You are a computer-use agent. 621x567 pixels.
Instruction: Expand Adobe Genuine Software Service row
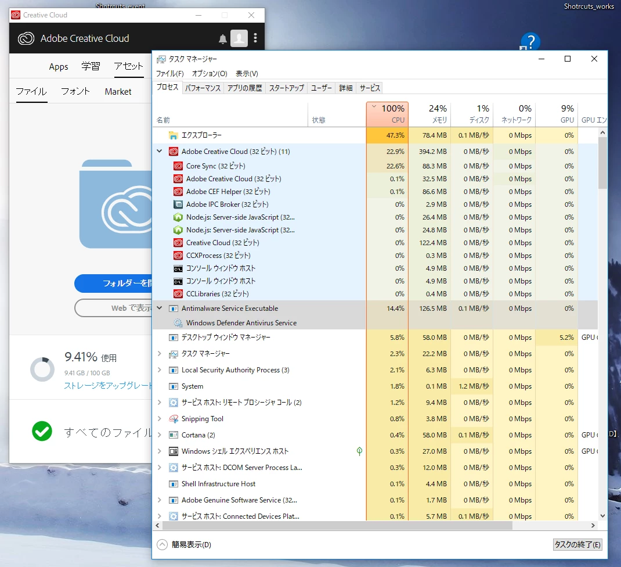(x=160, y=500)
